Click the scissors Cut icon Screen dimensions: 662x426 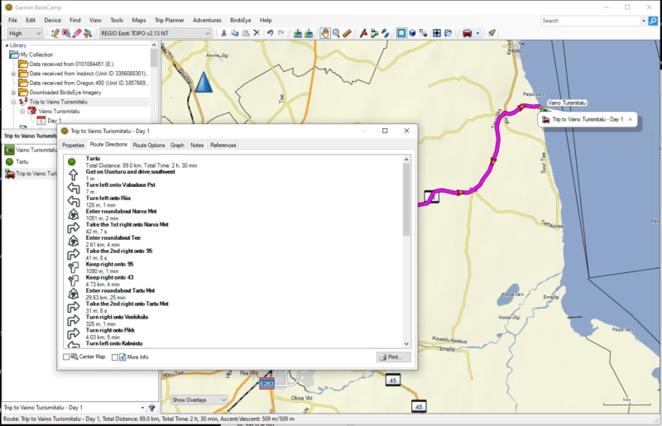223,33
